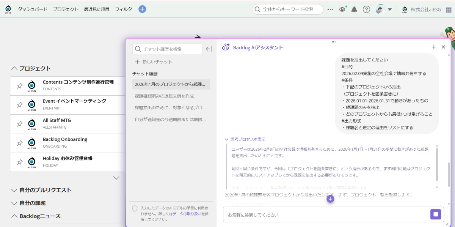Open the Backlog AI assistant robot icon
This screenshot has width=455, height=227.
pos(226,47)
